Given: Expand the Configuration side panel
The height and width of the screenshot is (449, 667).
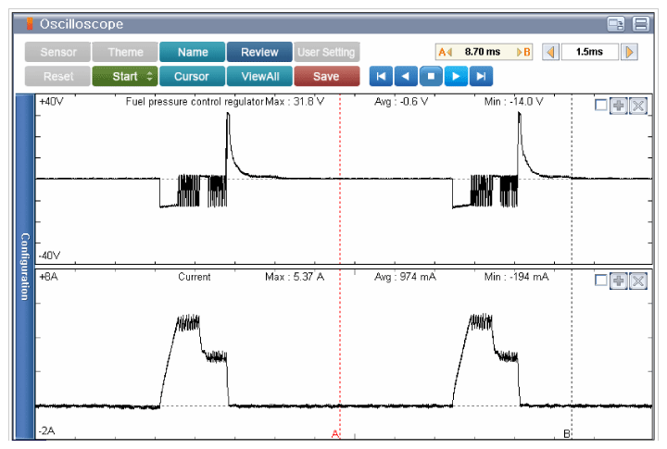Looking at the screenshot, I should click(26, 266).
